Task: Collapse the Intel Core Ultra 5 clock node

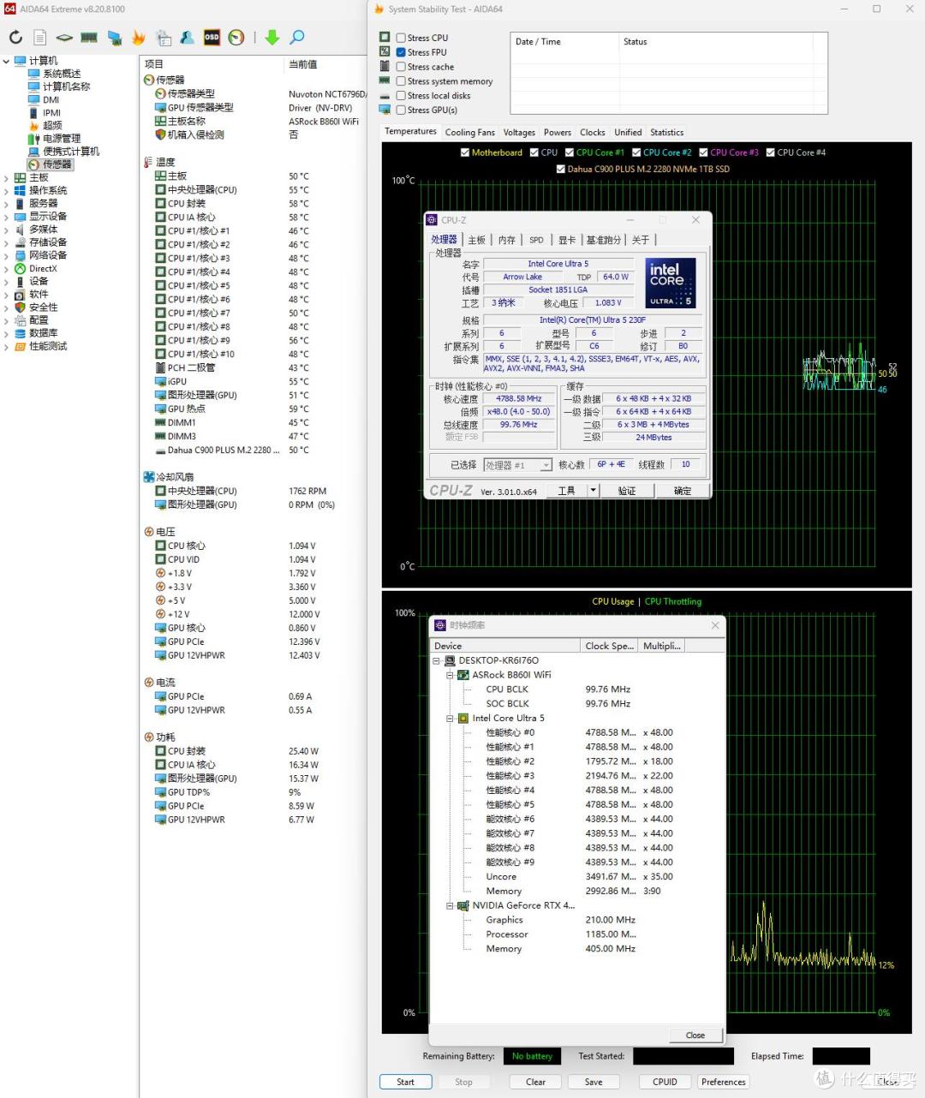Action: click(450, 719)
